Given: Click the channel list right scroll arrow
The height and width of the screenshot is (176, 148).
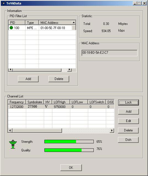Looking at the screenshot, I should pos(112,130).
